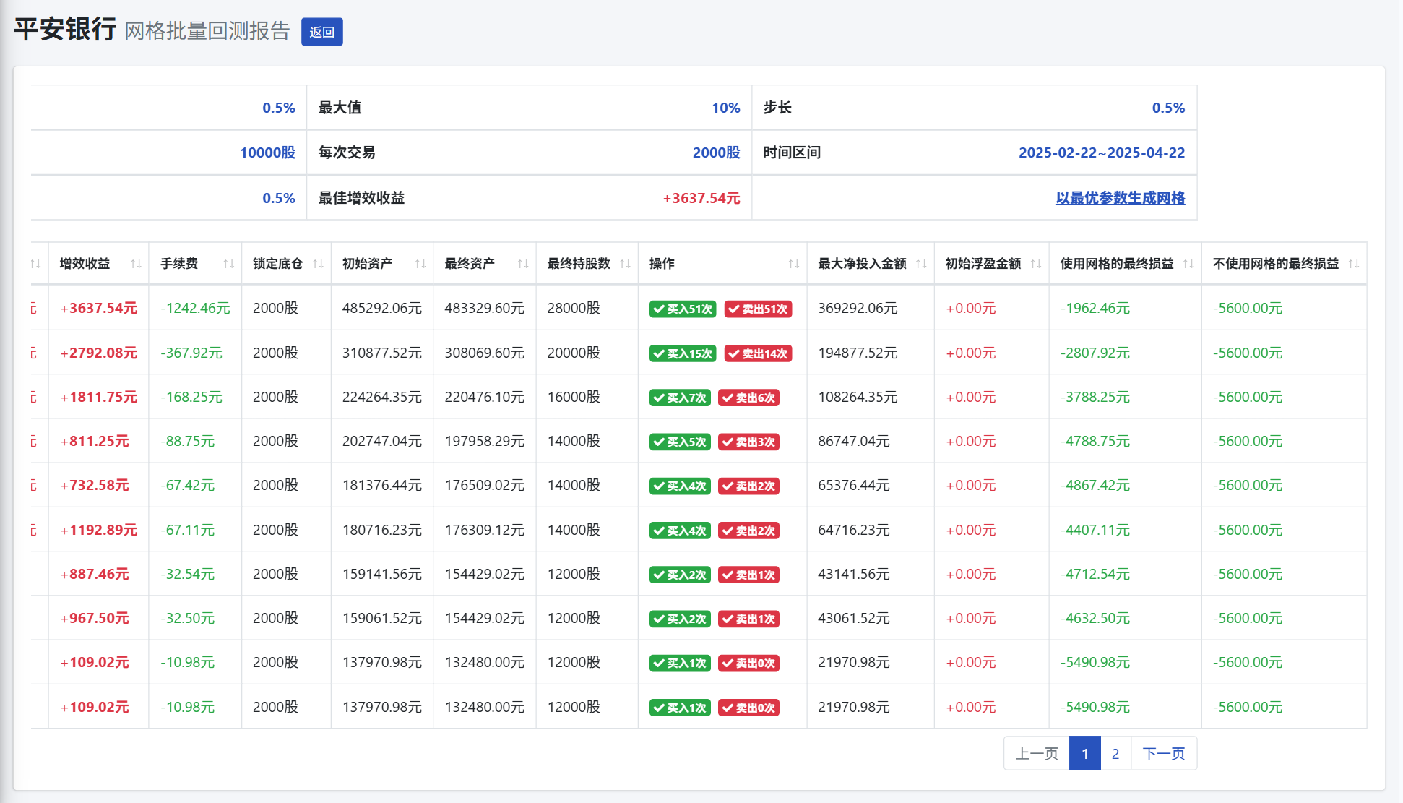The height and width of the screenshot is (803, 1403).
Task: Click the blue 返回 button
Action: pos(321,32)
